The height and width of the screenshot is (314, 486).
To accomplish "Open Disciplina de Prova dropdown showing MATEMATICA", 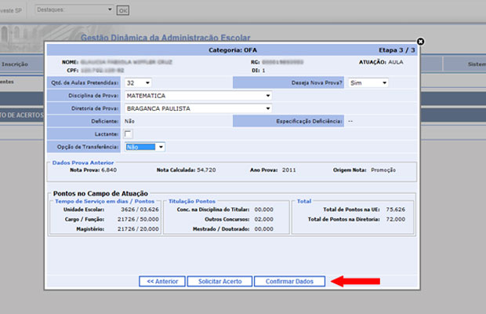I will (x=198, y=96).
